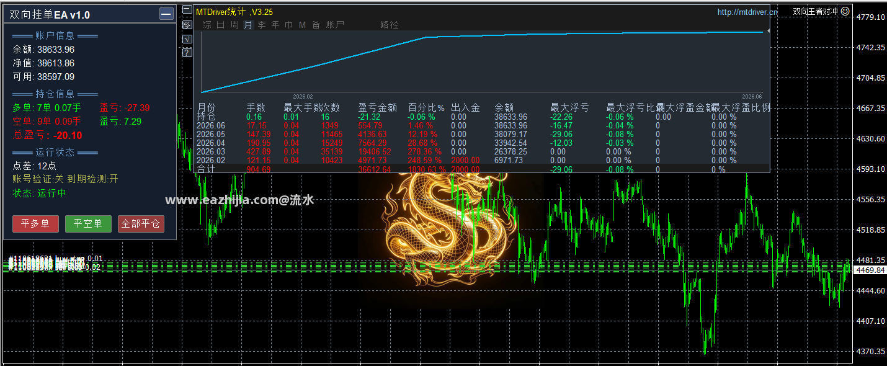Click the 2026.05 month row
Viewport: 887px width, 366px height.
click(483, 134)
